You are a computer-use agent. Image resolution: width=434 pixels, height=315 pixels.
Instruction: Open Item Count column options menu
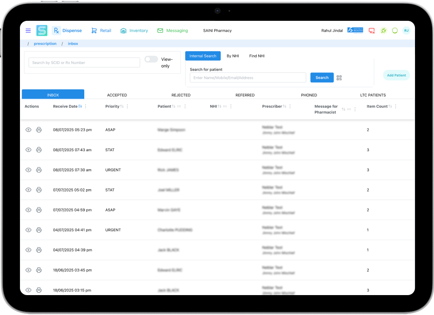395,106
